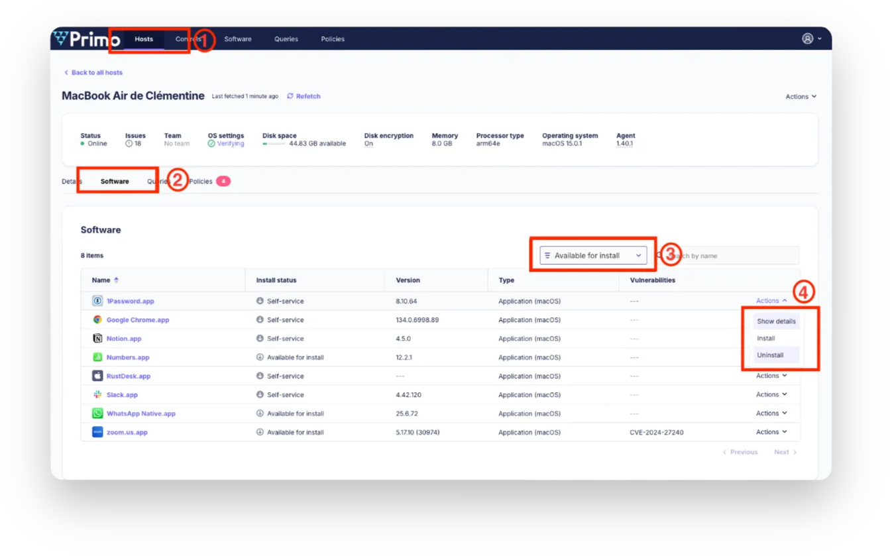Focus the Search by name field
Viewport: 890px width, 556px height.
[736, 256]
